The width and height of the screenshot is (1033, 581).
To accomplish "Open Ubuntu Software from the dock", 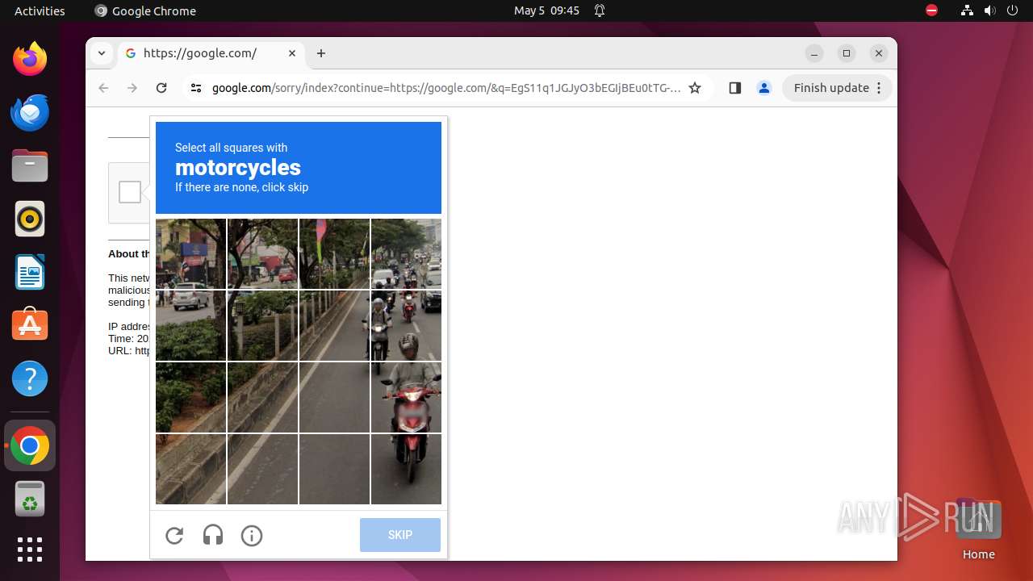I will tap(30, 325).
